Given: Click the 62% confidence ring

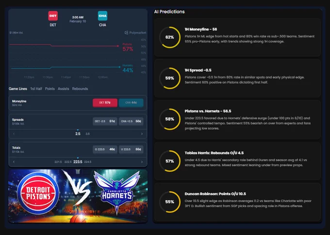Looking at the screenshot, I should point(170,37).
